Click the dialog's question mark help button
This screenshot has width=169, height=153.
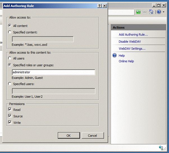point(99,6)
